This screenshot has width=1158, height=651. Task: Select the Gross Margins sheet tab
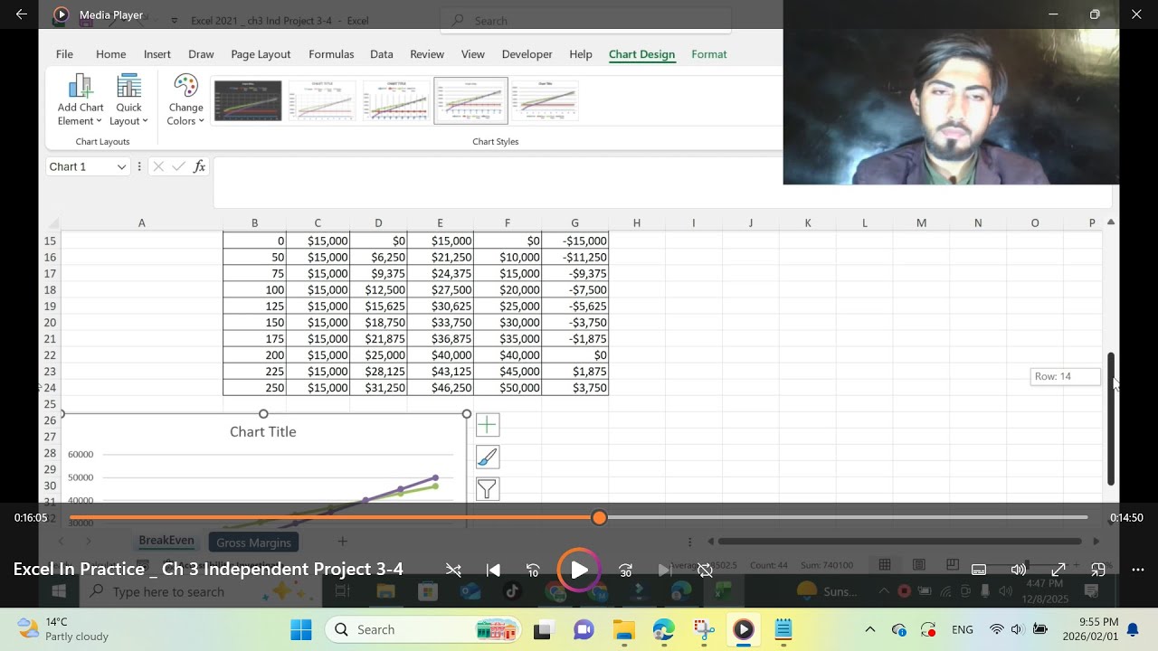(x=254, y=542)
